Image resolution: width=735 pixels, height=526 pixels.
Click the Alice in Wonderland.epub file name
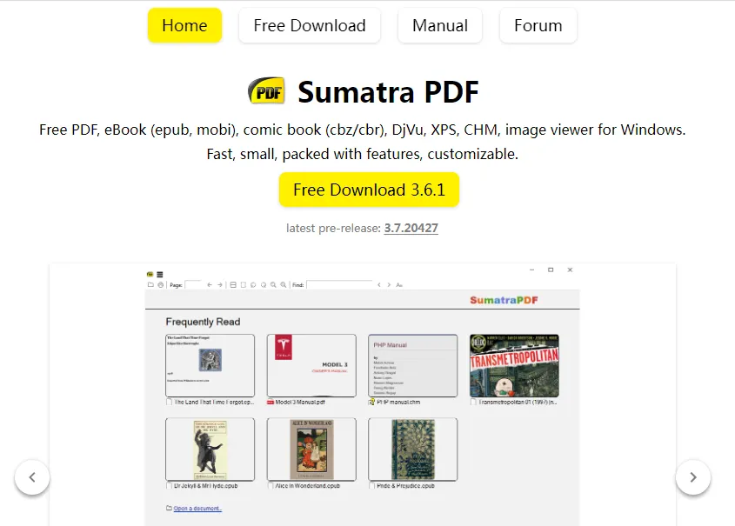308,486
